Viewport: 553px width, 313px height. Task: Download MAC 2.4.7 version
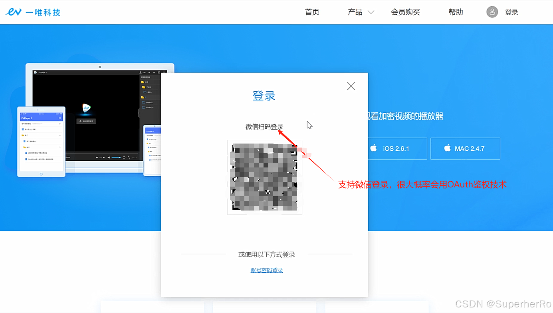(x=465, y=149)
